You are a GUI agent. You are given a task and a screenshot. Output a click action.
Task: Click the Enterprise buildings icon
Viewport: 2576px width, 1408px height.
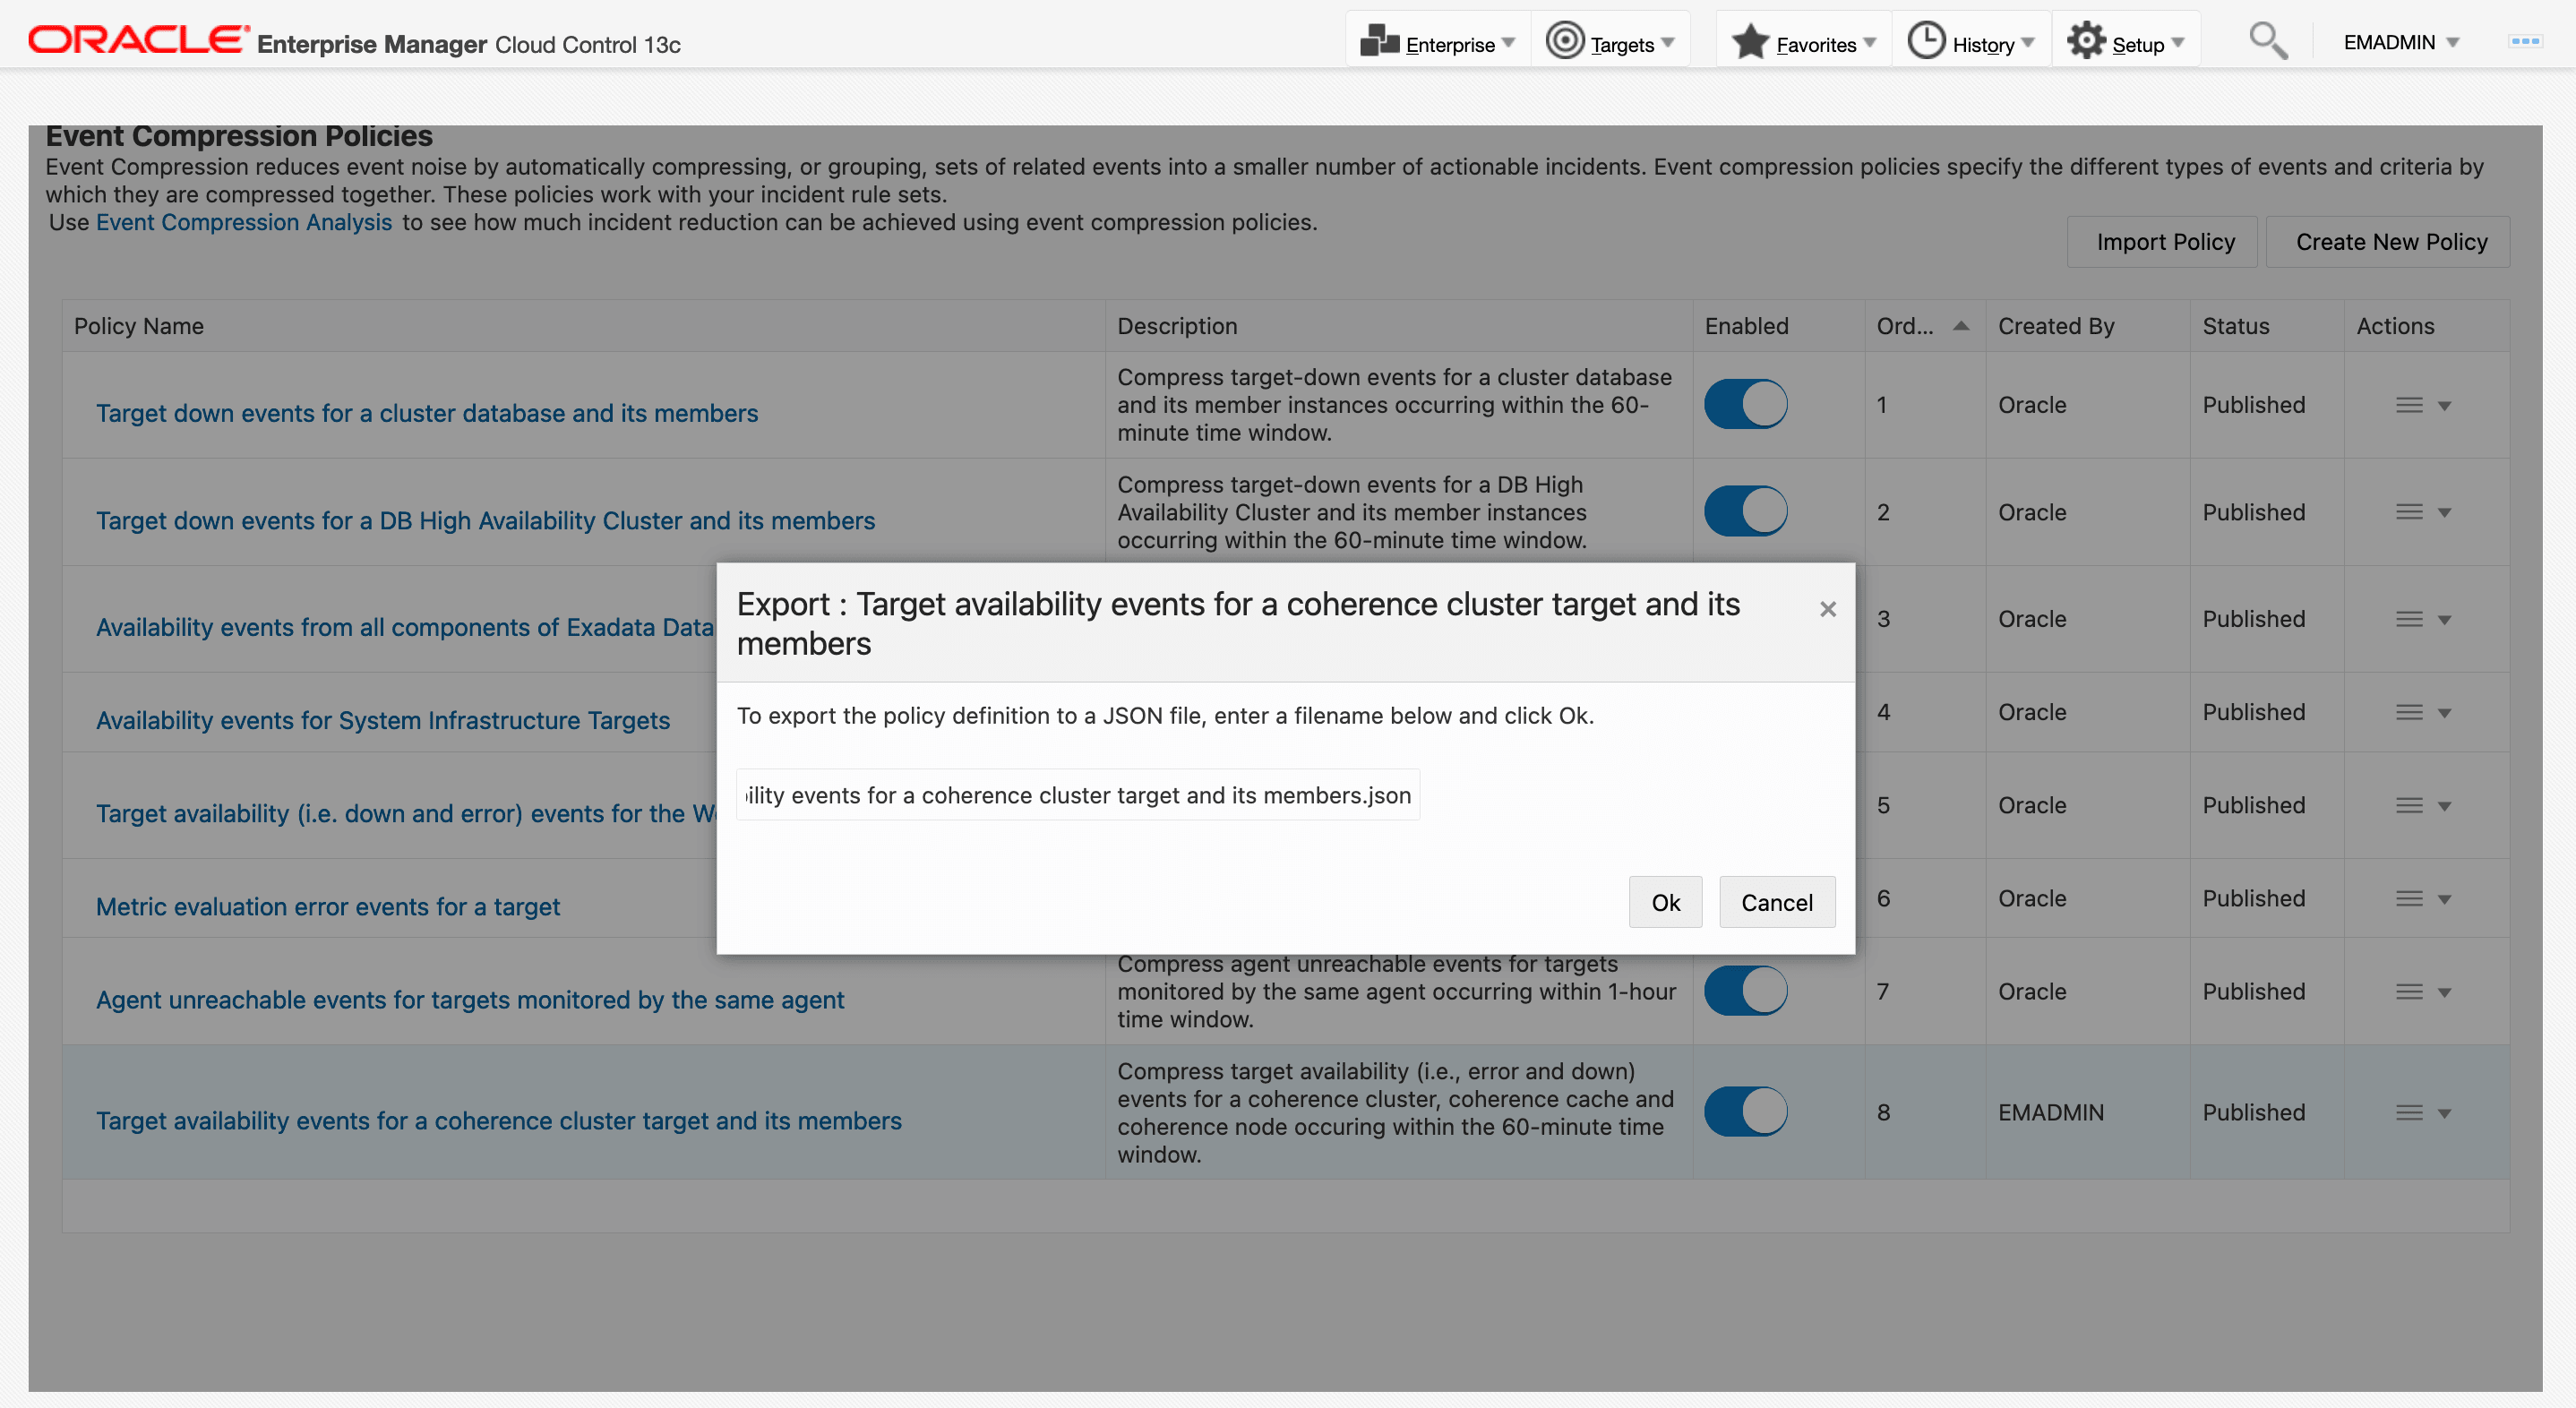pyautogui.click(x=1379, y=41)
